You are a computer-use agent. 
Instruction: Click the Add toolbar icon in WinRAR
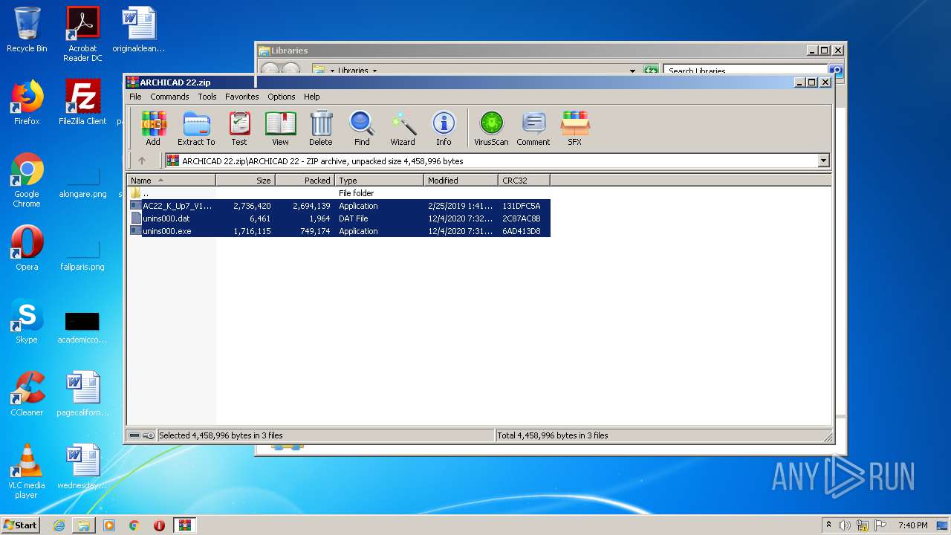pos(153,129)
